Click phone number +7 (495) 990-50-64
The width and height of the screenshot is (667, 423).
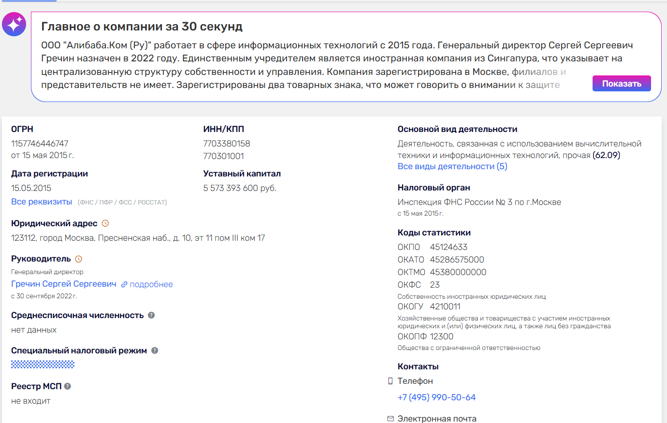(436, 397)
